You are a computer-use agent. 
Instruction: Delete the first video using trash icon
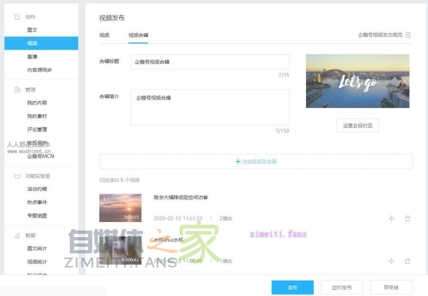click(407, 219)
